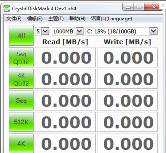Run all benchmarks with the All button
Viewport: 166px width, 153px height.
tap(21, 36)
